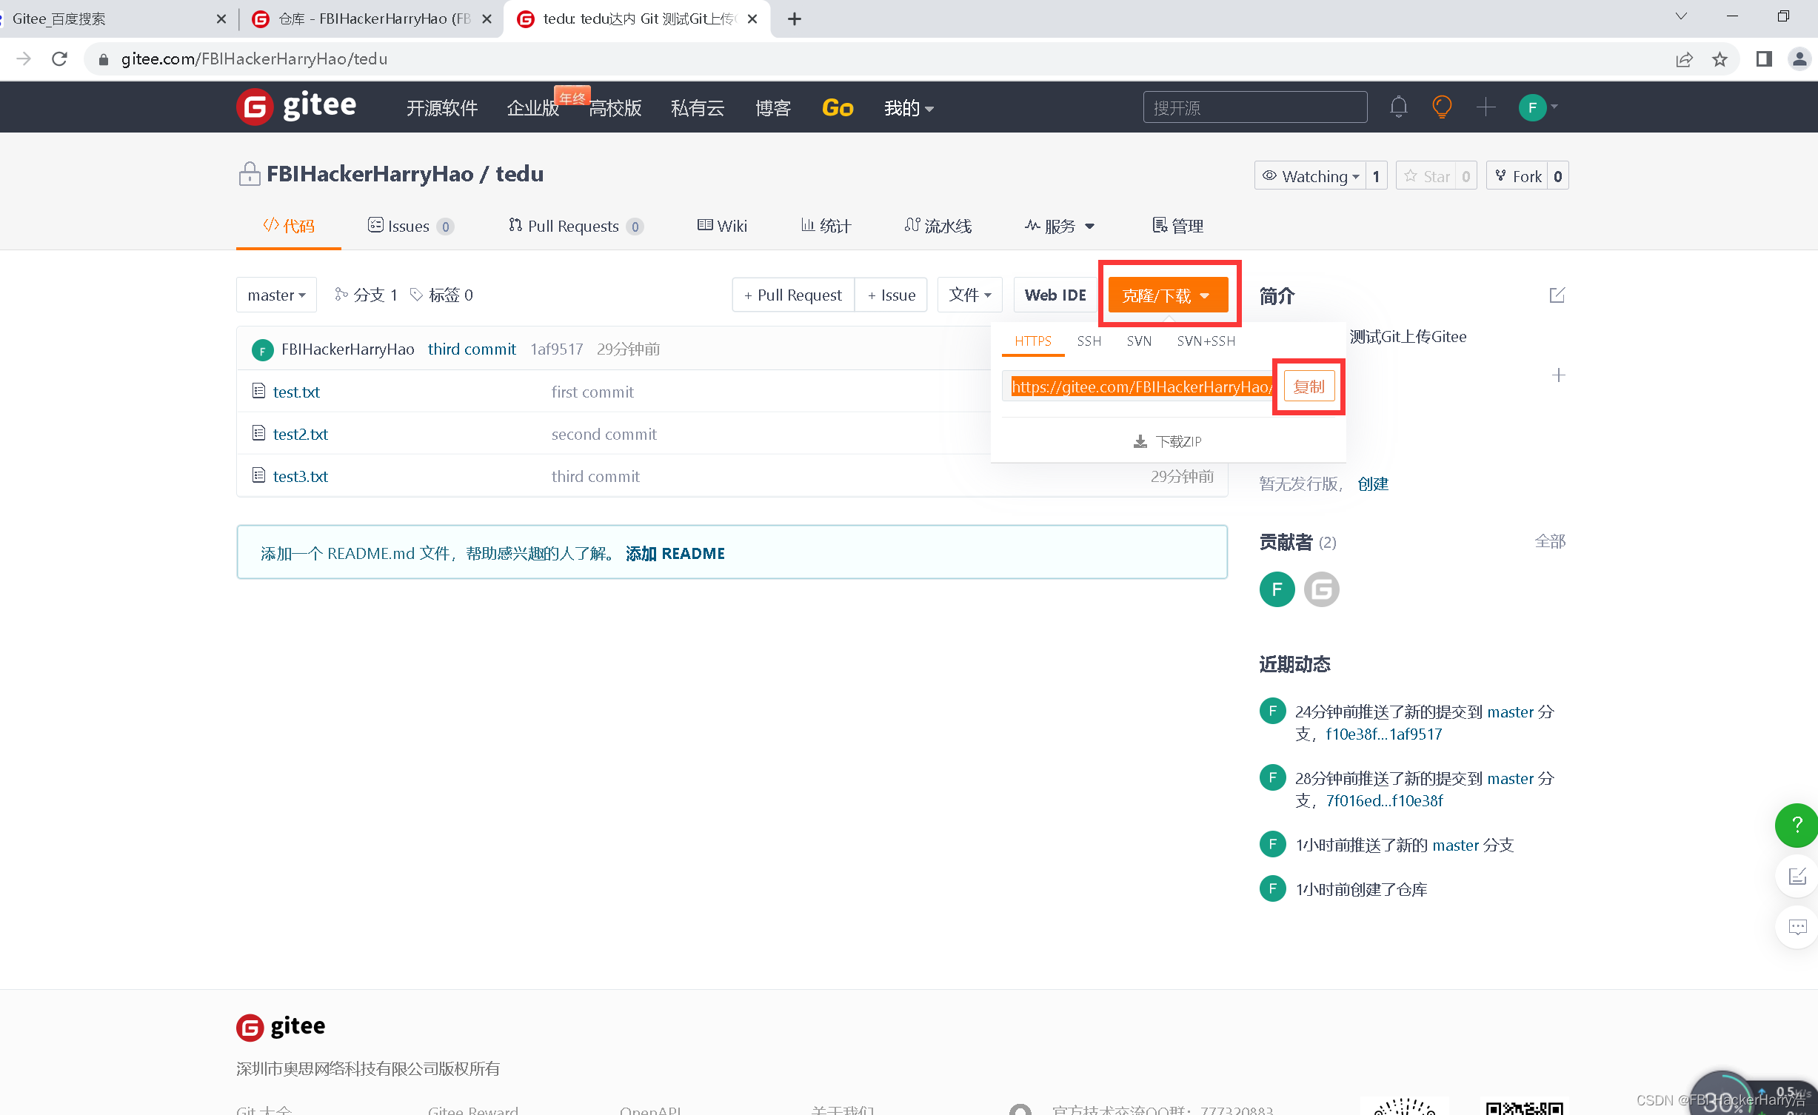This screenshot has width=1818, height=1115.
Task: Open the test2.txt file
Action: pos(300,434)
